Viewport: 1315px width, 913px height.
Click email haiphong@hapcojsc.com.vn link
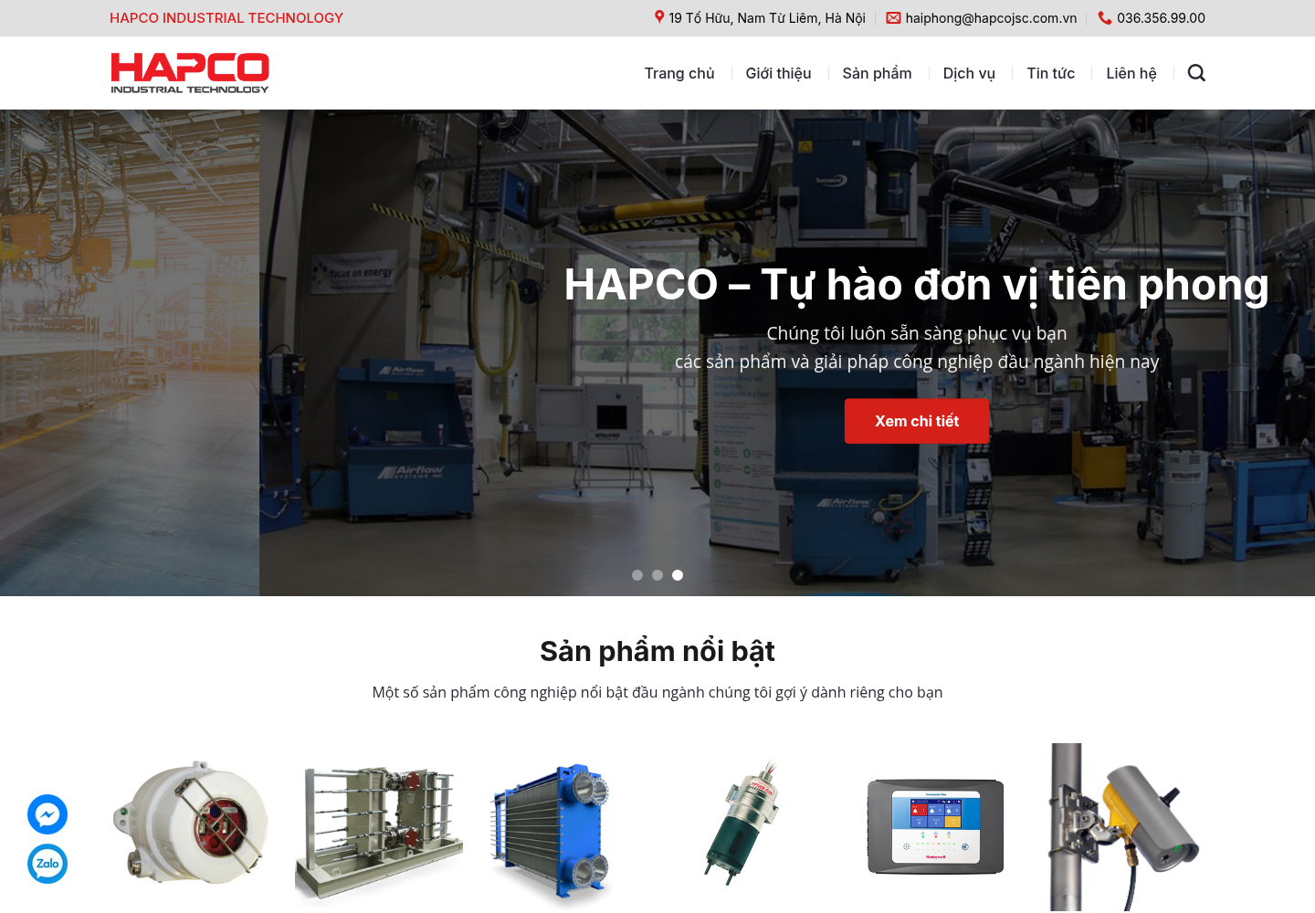pyautogui.click(x=991, y=17)
